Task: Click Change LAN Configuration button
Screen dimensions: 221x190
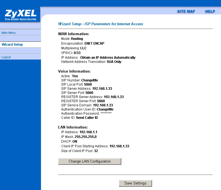Action: 90,161
